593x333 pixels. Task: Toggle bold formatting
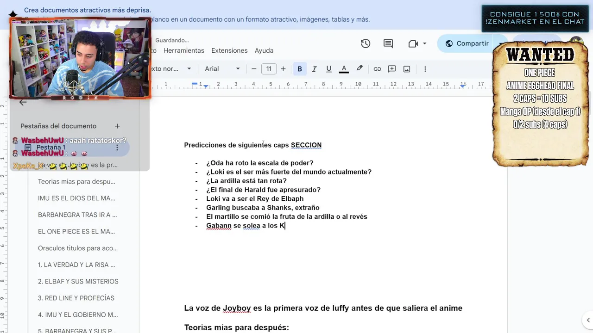pyautogui.click(x=300, y=69)
